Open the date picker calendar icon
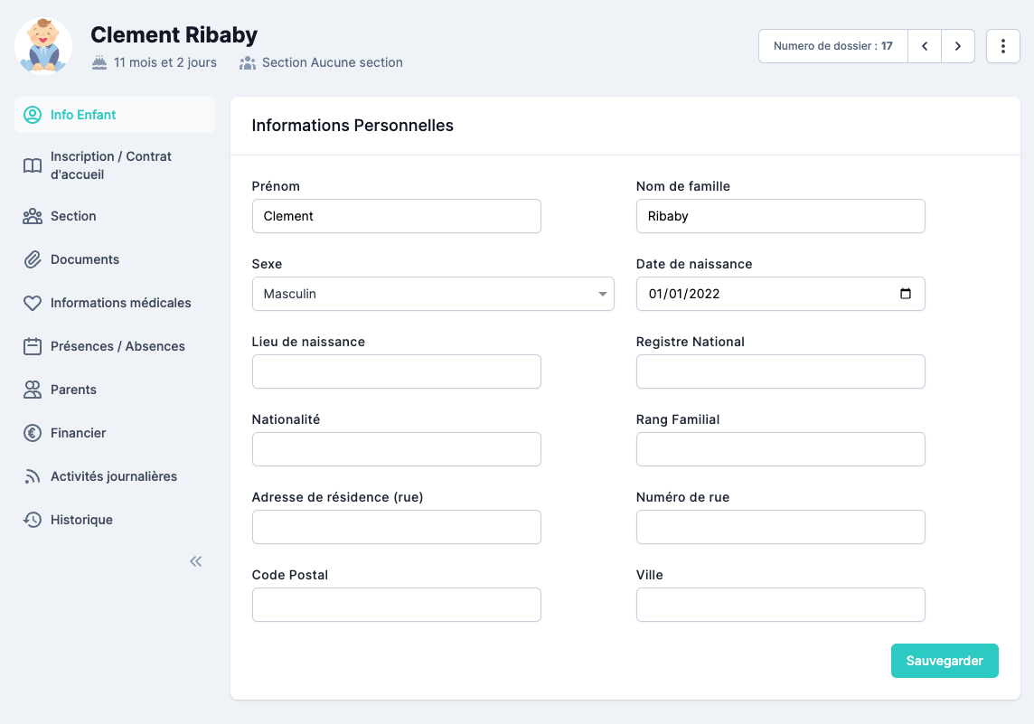This screenshot has width=1034, height=724. tap(906, 294)
